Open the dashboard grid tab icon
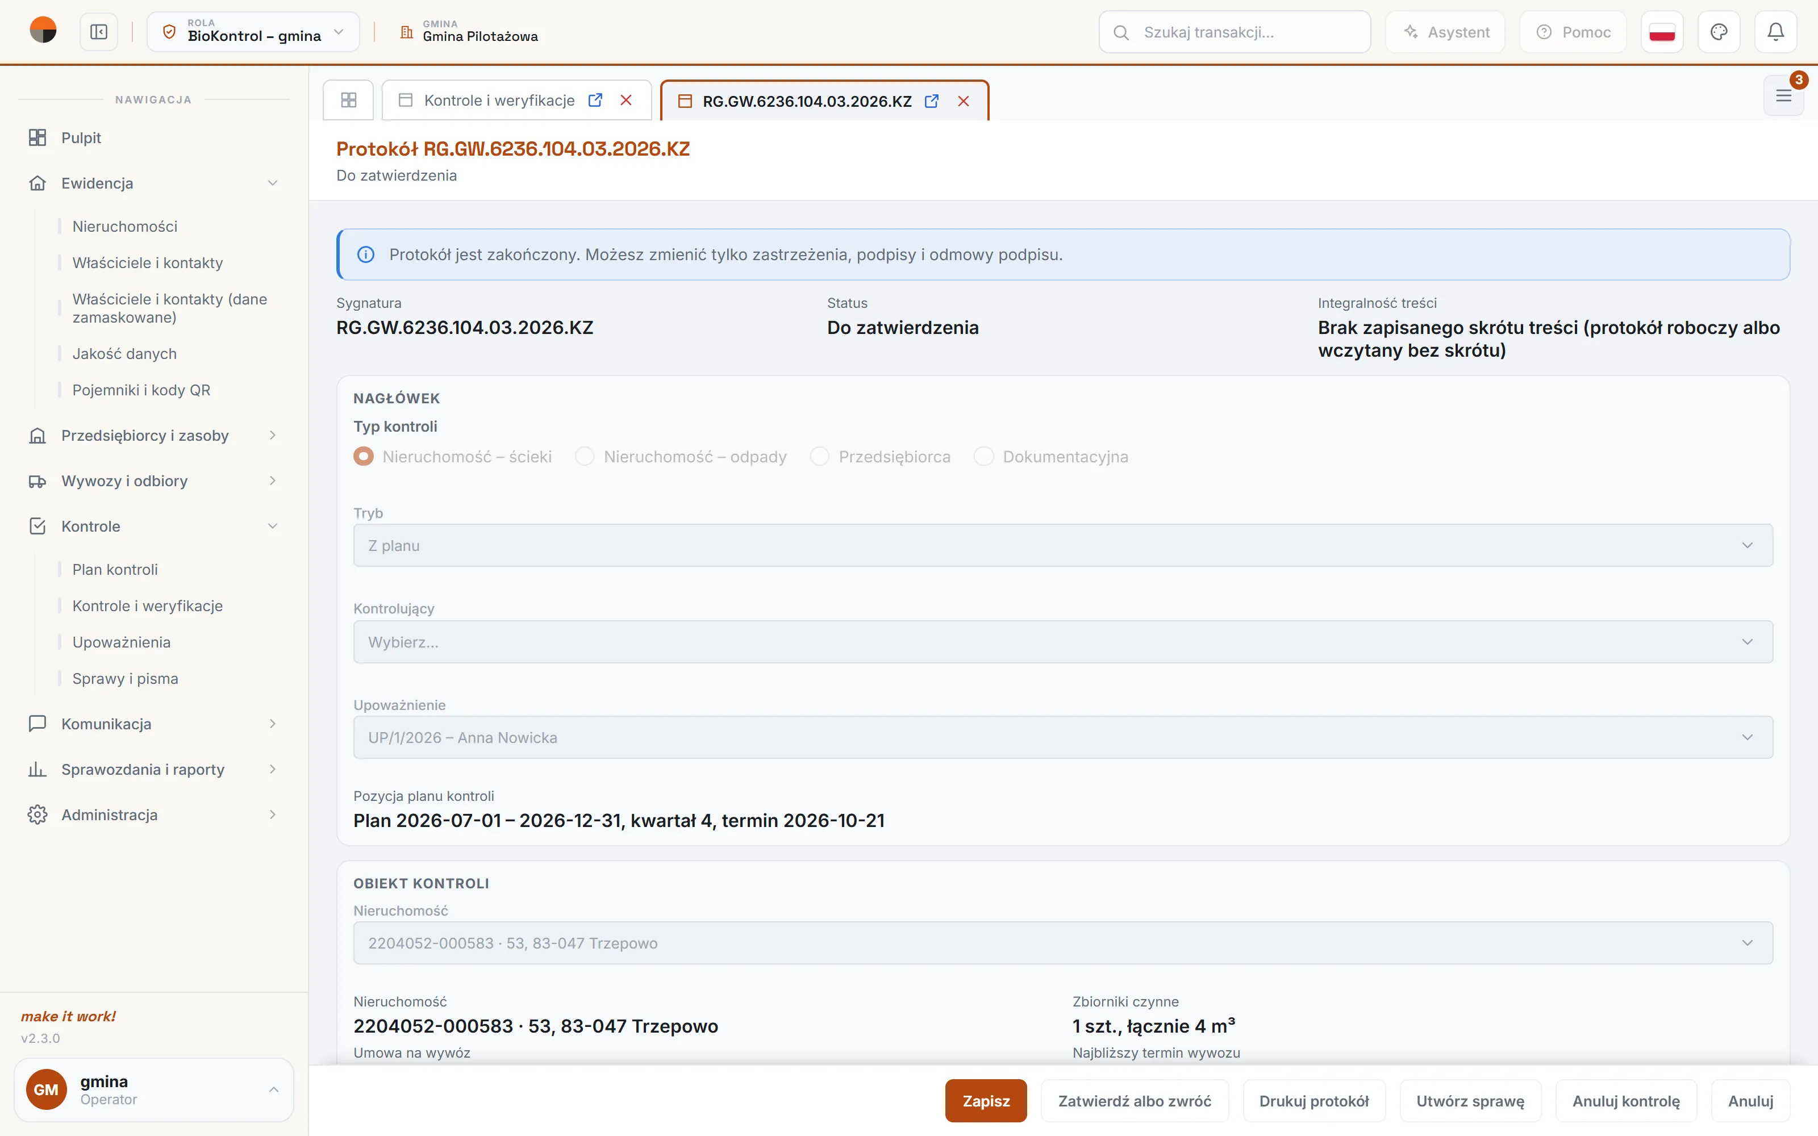 pos(349,100)
